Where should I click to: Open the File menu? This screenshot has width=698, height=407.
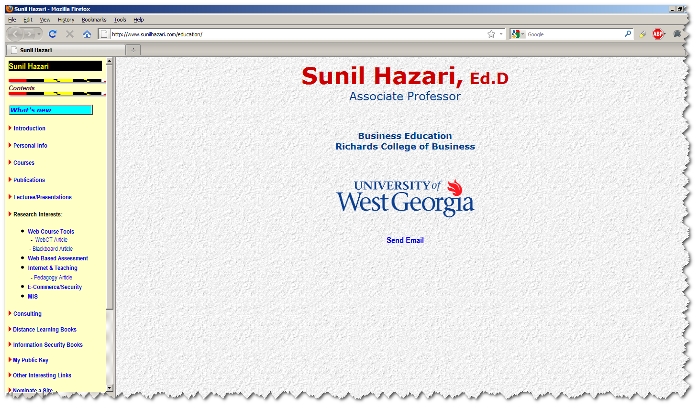(12, 20)
